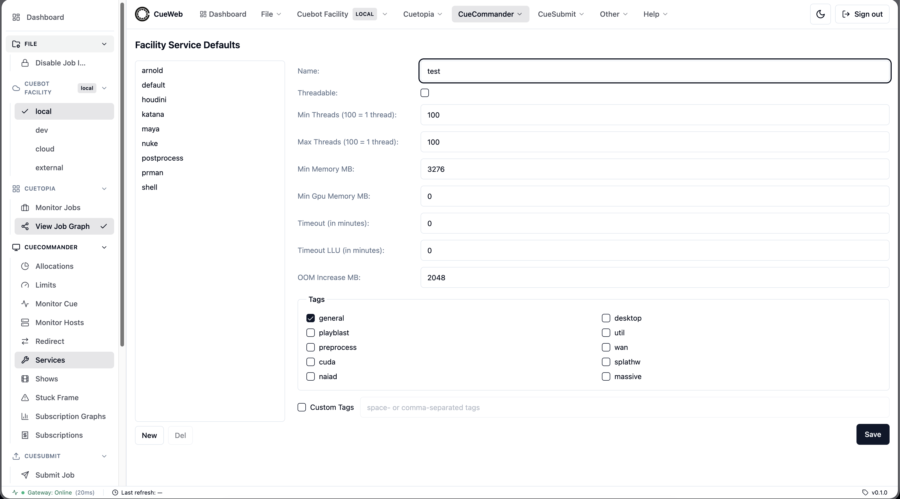Image resolution: width=900 pixels, height=499 pixels.
Task: Focus the OOM Increase MB field
Action: (x=654, y=277)
